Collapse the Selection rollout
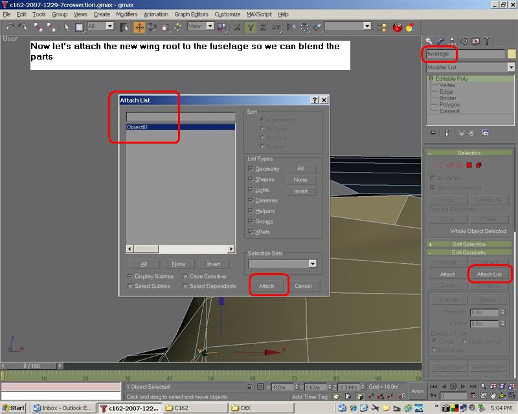Image resolution: width=518 pixels, height=414 pixels. pyautogui.click(x=469, y=153)
